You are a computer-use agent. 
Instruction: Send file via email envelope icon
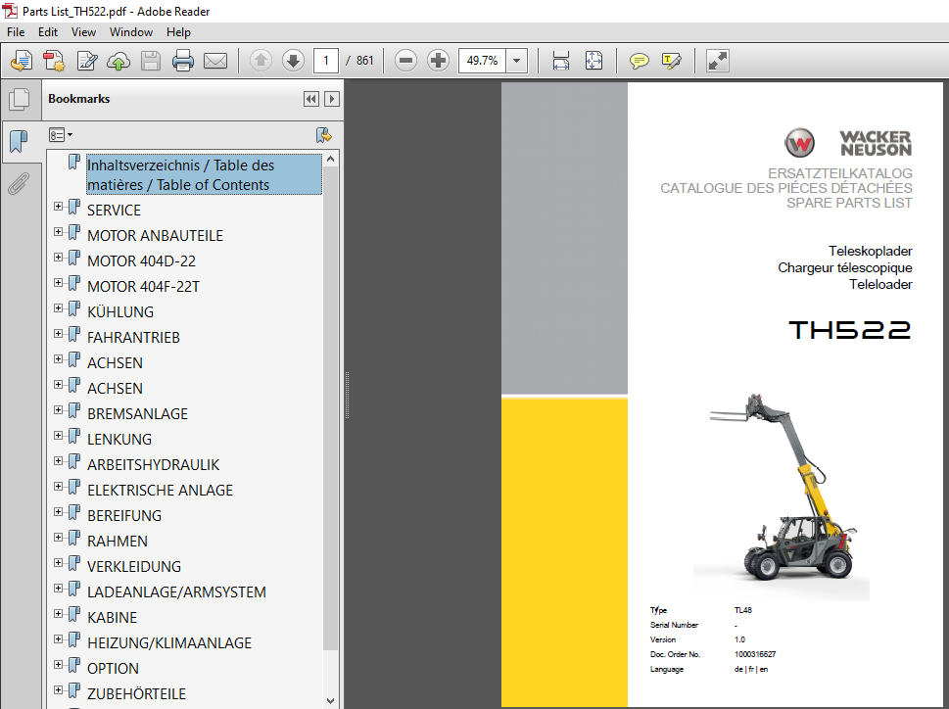(x=215, y=61)
